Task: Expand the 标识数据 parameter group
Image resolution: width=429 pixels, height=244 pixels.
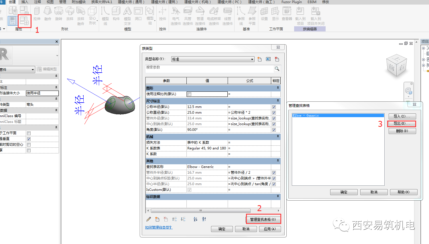Action: pos(278,196)
